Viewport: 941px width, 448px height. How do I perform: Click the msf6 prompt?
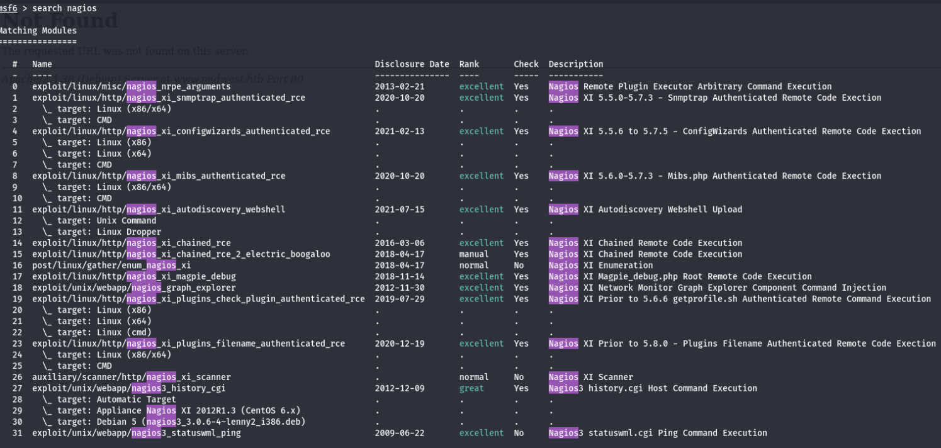9,8
